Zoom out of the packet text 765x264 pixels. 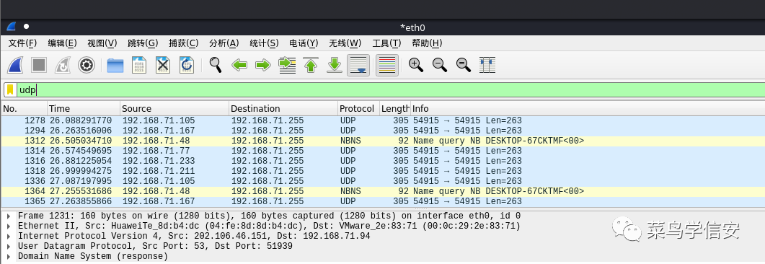pyautogui.click(x=440, y=65)
